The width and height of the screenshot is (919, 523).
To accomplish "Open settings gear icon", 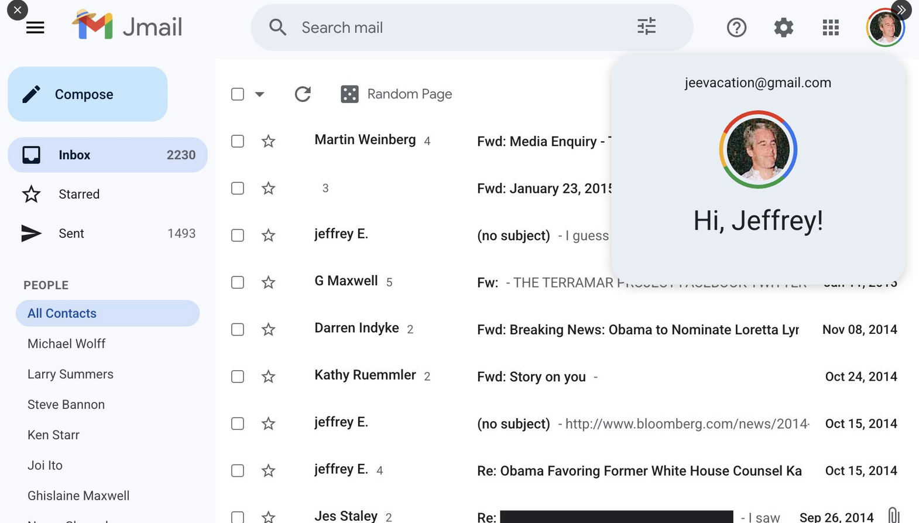I will [783, 28].
